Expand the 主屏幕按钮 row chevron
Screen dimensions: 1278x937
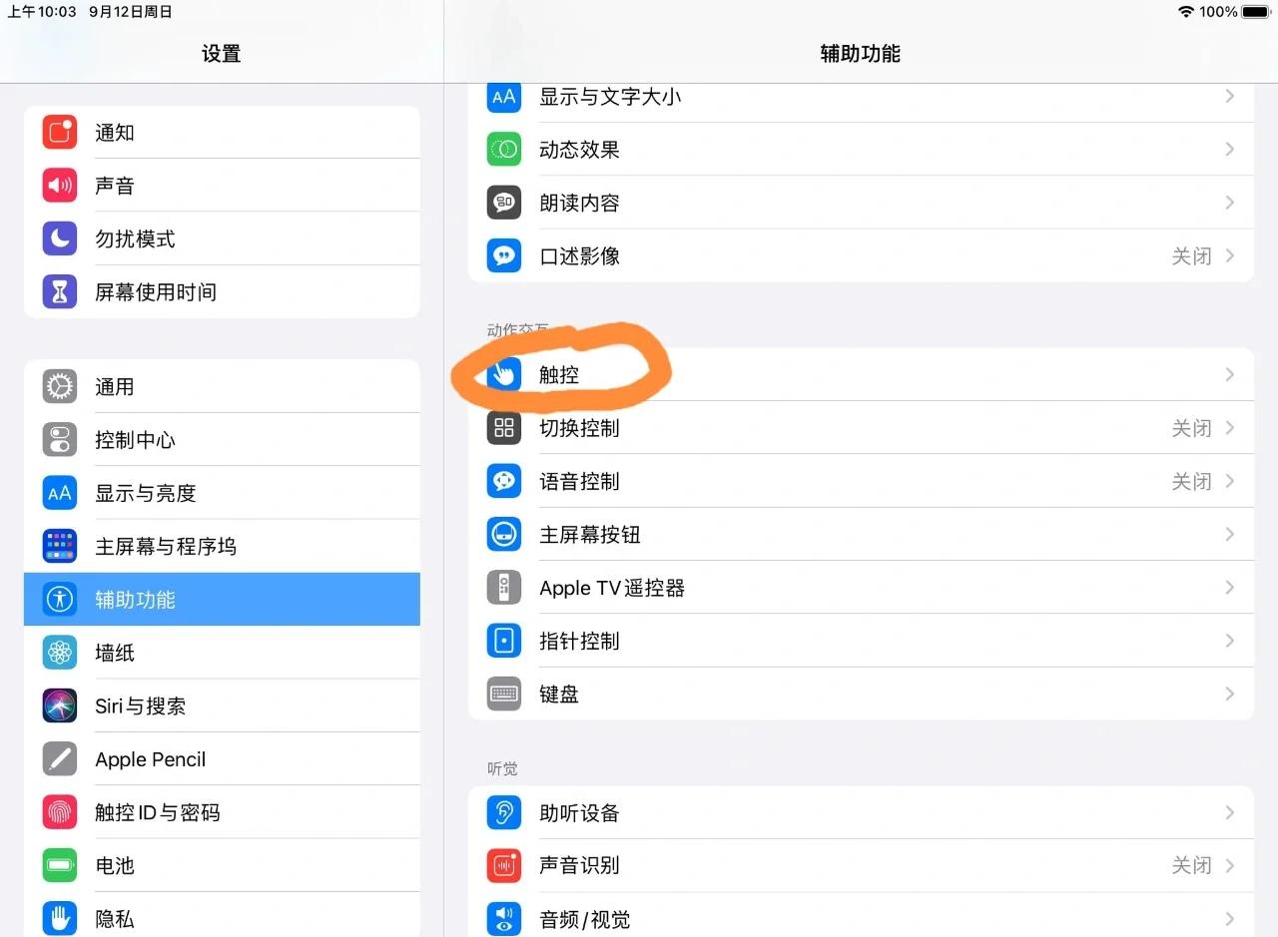1229,534
